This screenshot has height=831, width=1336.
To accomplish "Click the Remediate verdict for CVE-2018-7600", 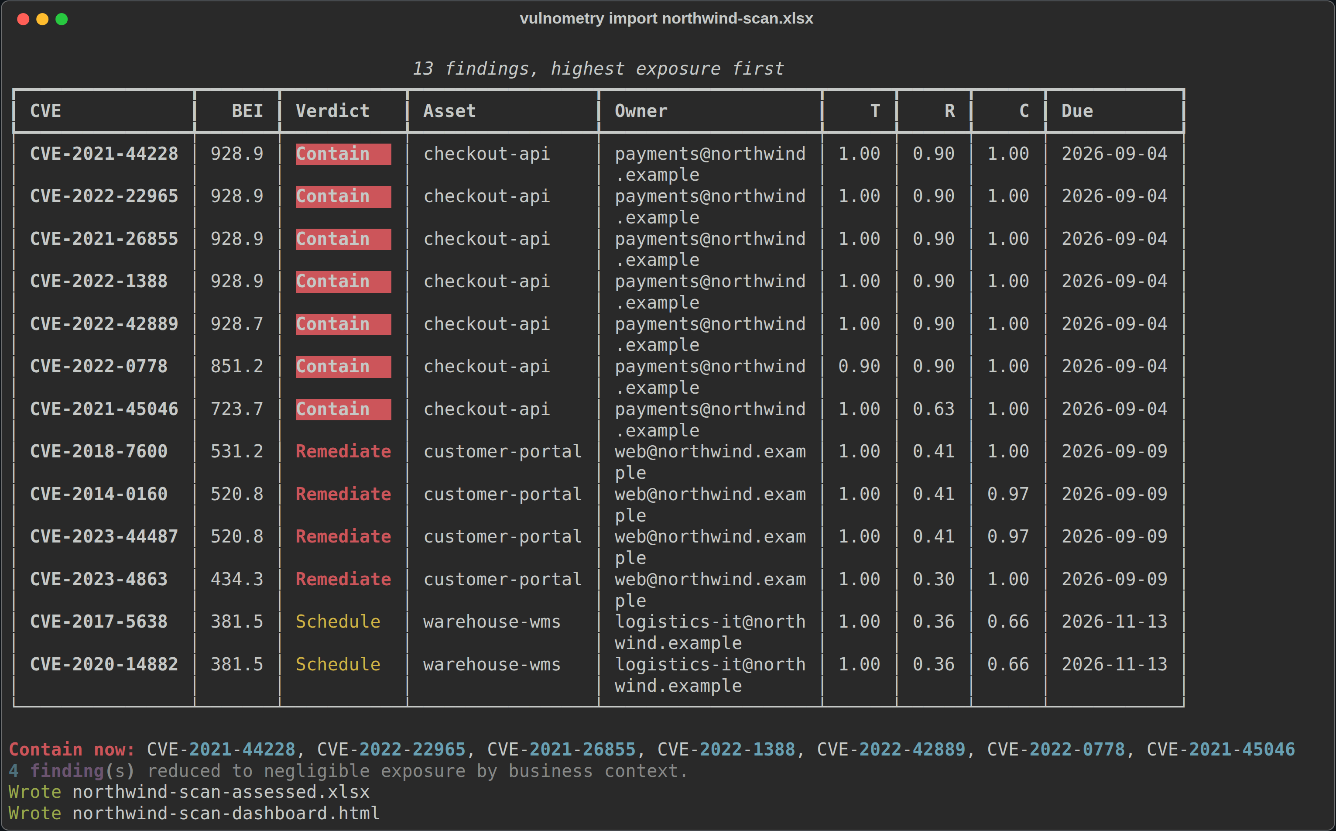I will pyautogui.click(x=343, y=452).
